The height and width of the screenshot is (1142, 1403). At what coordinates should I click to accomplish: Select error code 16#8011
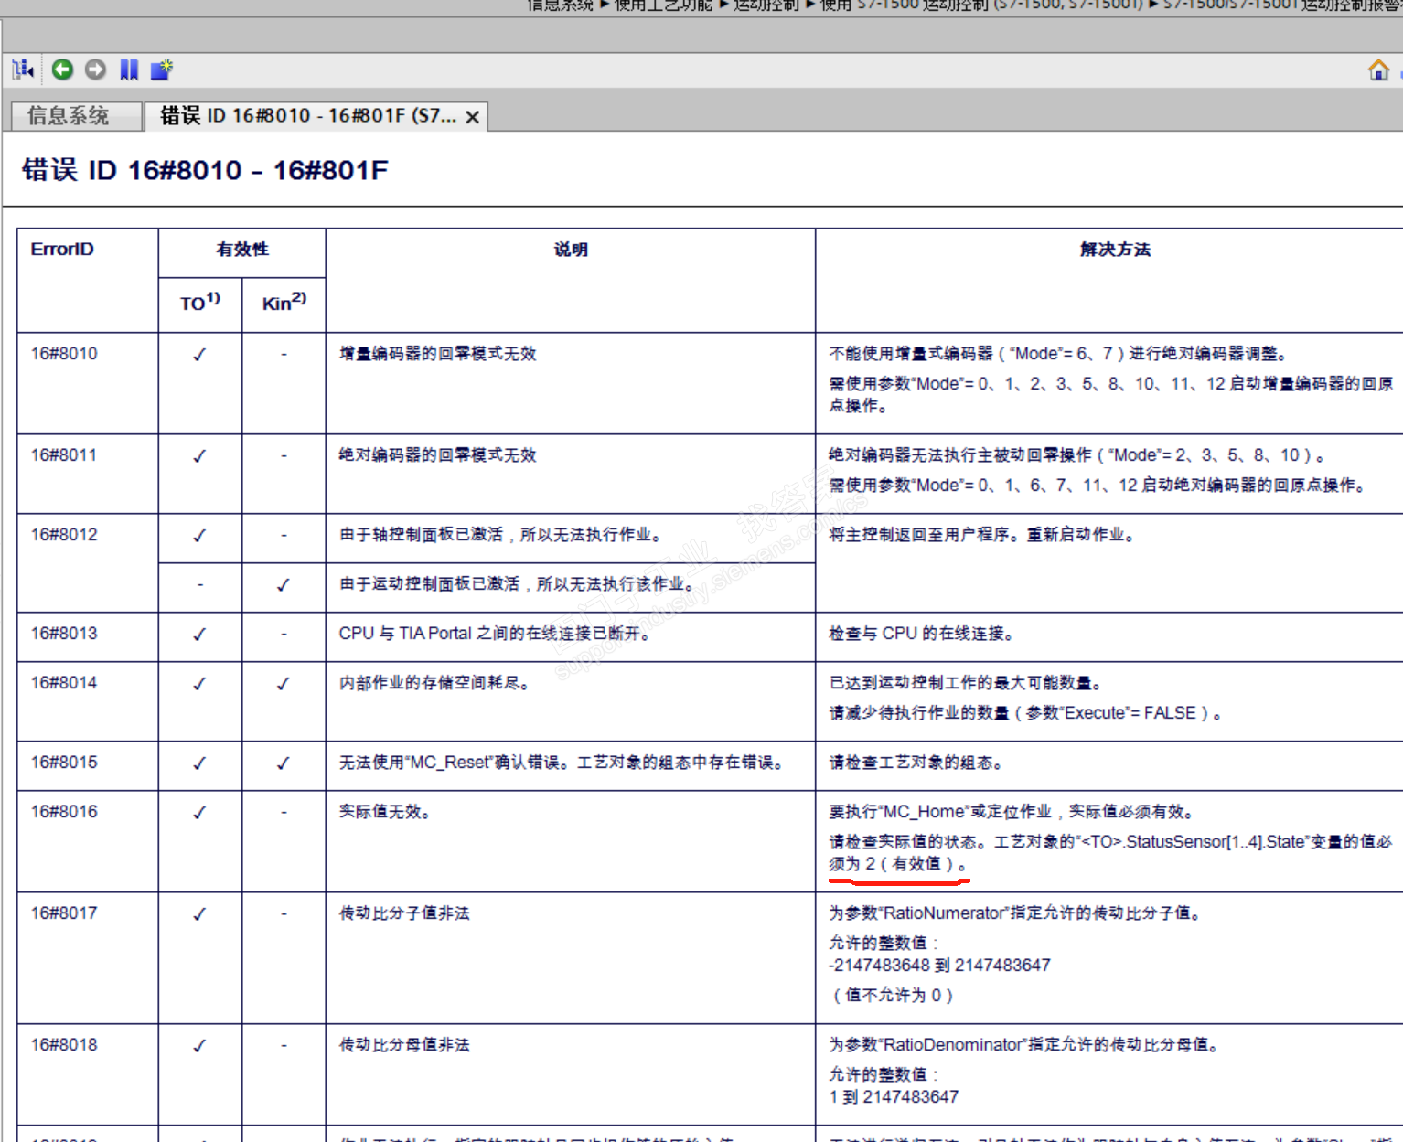tap(64, 455)
